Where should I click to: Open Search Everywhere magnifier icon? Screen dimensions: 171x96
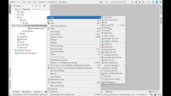(153, 2)
